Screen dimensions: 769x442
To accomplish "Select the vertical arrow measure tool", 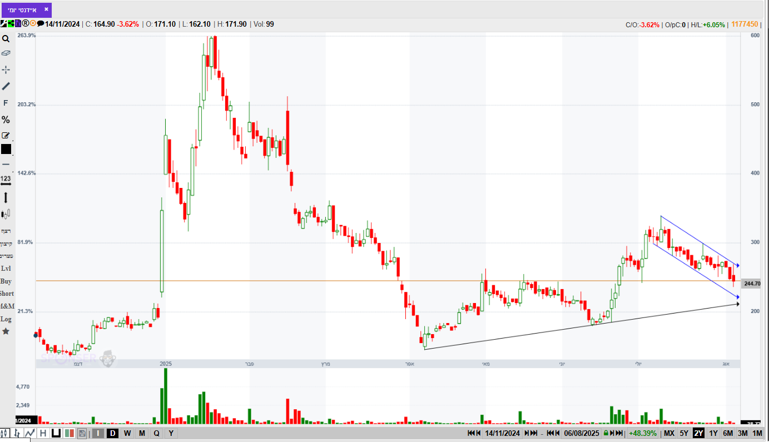I will [6, 197].
